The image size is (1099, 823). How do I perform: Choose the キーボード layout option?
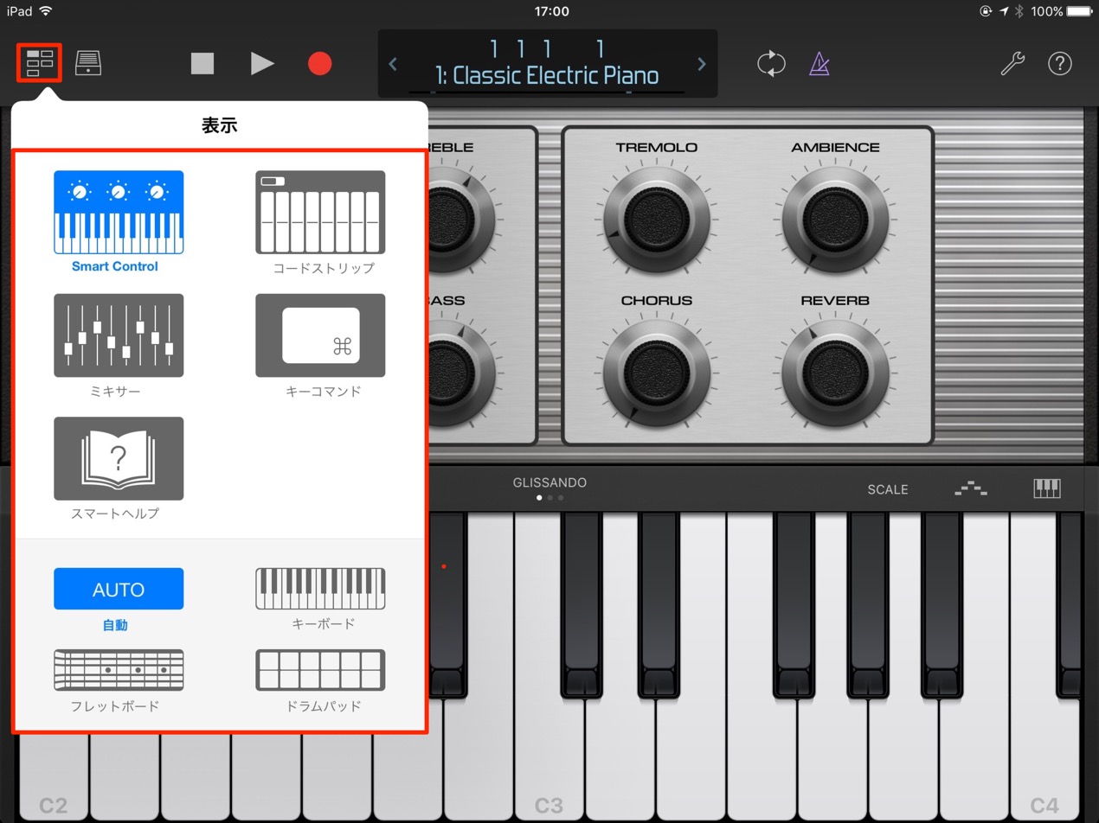point(320,599)
